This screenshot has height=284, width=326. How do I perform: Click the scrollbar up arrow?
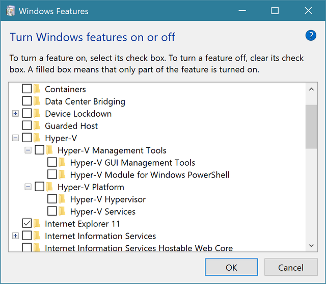[311, 89]
